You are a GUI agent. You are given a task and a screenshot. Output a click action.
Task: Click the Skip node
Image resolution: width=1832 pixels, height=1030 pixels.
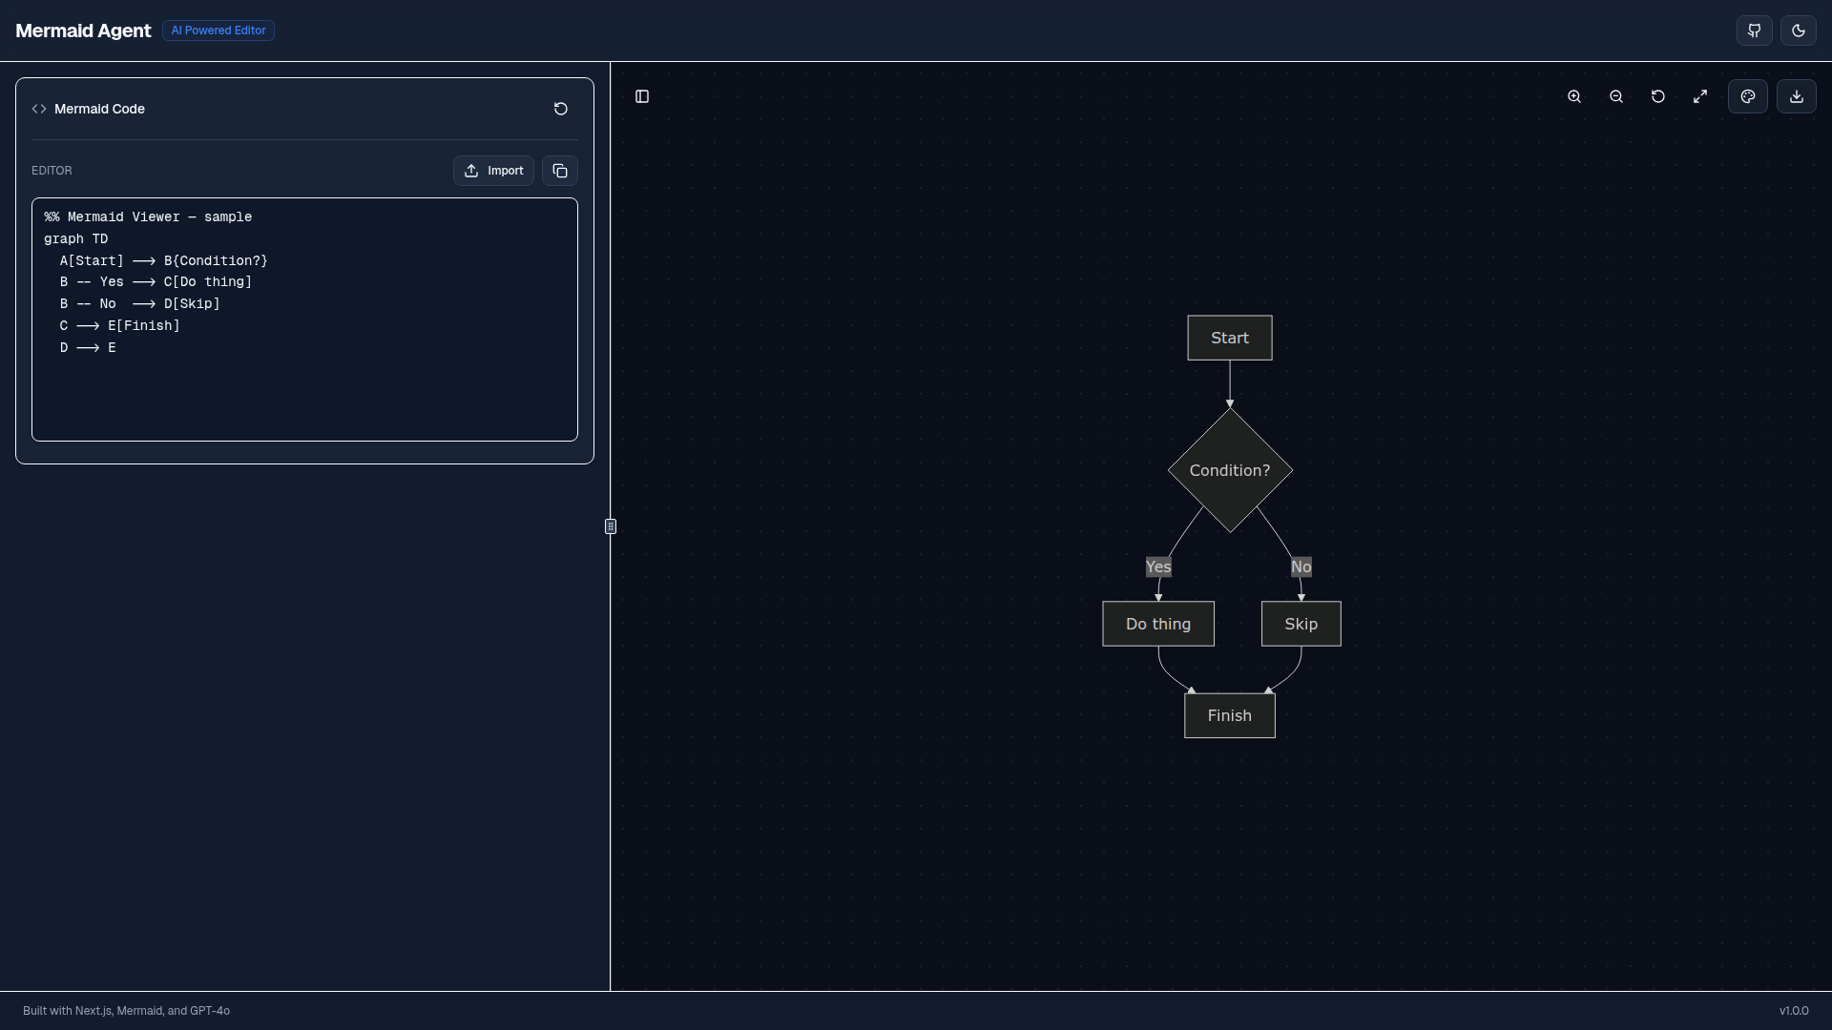(x=1301, y=624)
